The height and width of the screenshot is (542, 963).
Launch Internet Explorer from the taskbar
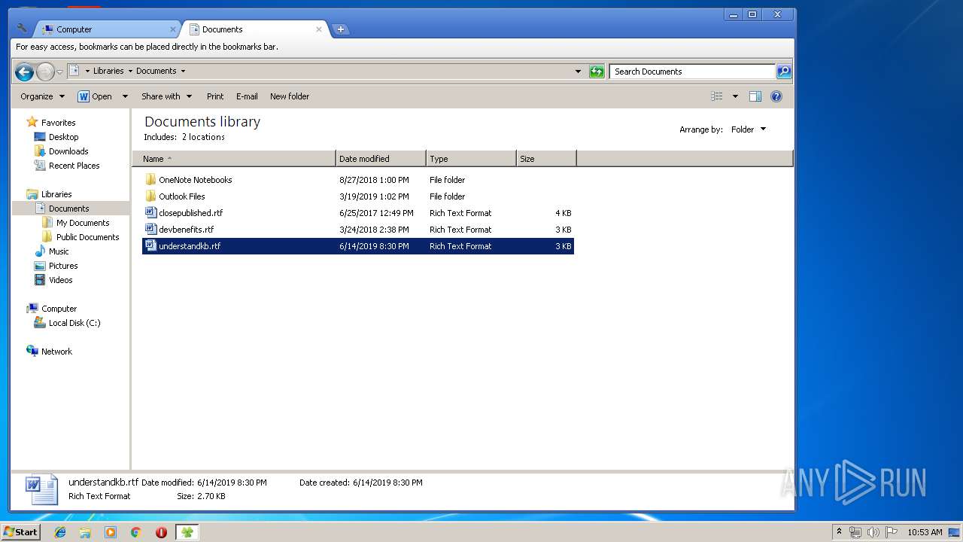point(60,532)
